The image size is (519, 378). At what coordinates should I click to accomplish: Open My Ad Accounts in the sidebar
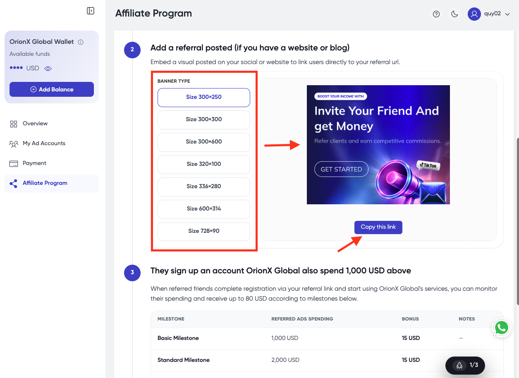[x=52, y=144]
